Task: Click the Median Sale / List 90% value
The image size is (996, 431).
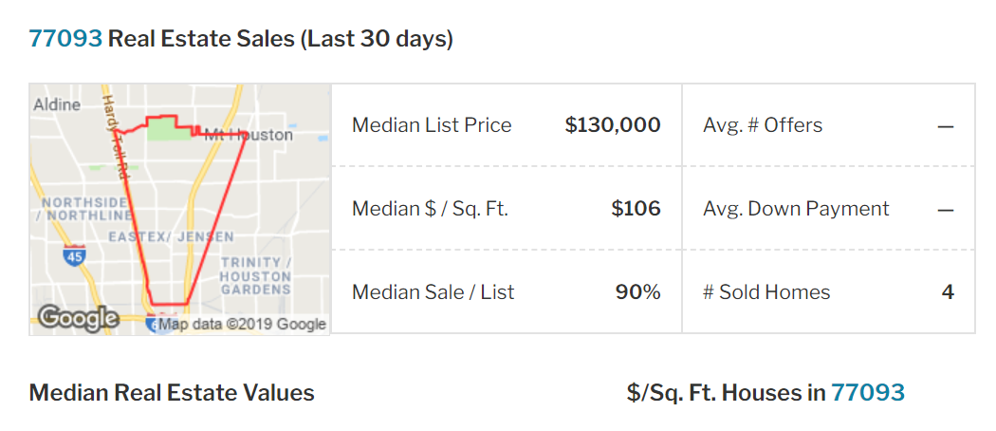Action: [x=637, y=291]
